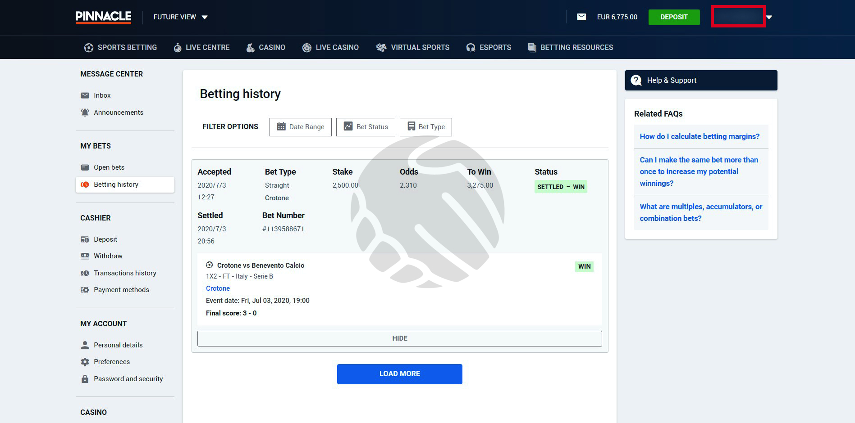
Task: Click the Live Casino roulette icon
Action: (x=306, y=48)
